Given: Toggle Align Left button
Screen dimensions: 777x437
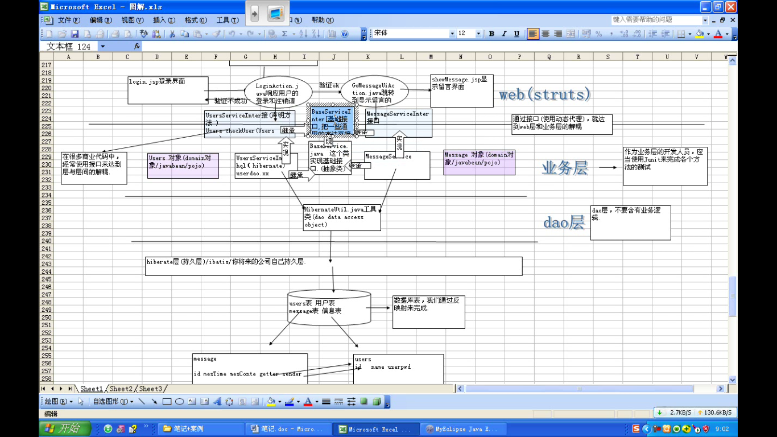Looking at the screenshot, I should (x=533, y=34).
